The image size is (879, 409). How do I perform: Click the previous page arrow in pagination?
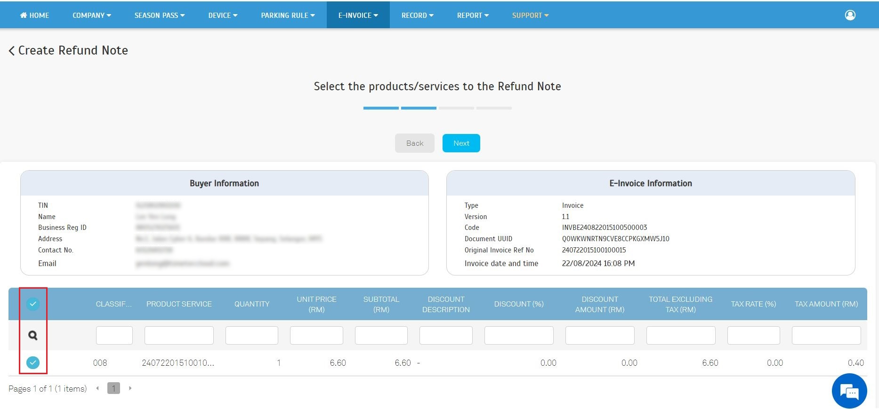(x=97, y=388)
